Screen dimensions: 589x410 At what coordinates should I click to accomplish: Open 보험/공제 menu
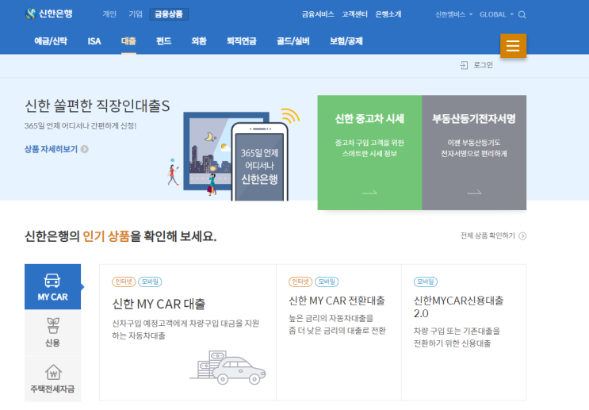(x=346, y=41)
